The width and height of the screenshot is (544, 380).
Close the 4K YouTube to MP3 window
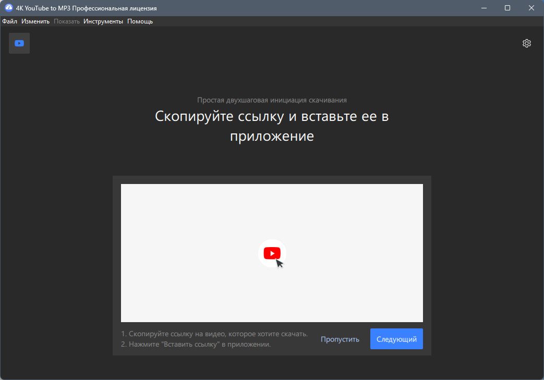[531, 8]
